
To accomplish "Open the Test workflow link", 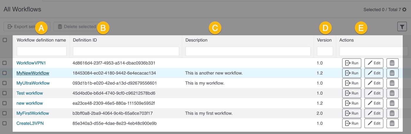I will (30, 93).
